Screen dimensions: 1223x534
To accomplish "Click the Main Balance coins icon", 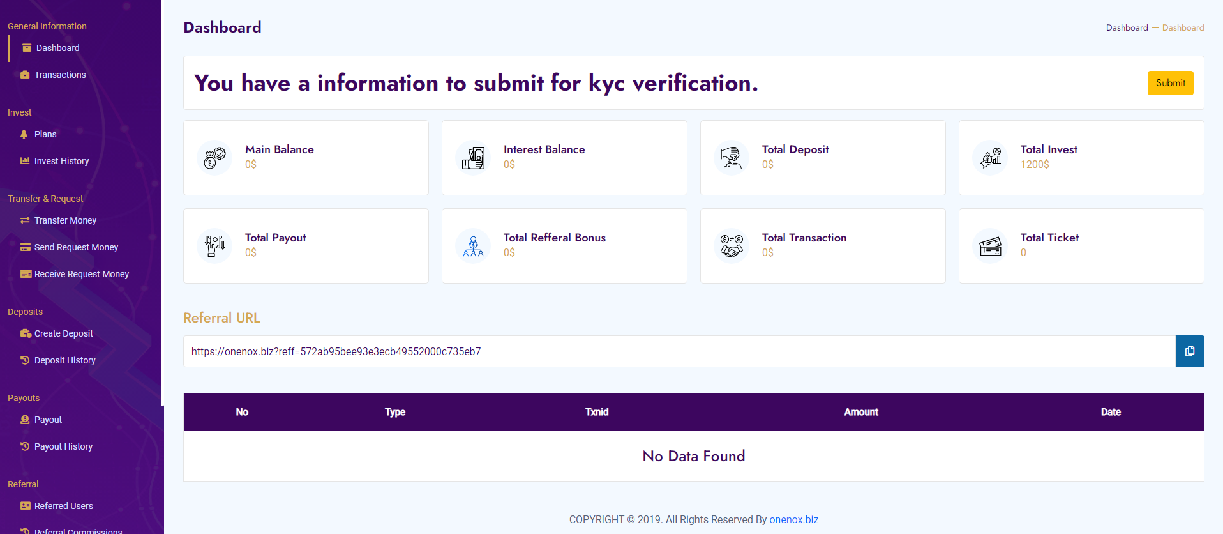I will [x=214, y=158].
